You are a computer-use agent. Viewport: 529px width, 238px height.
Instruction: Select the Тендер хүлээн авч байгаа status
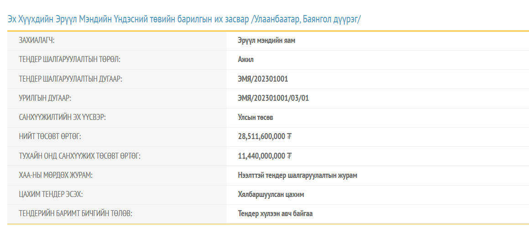coord(275,214)
